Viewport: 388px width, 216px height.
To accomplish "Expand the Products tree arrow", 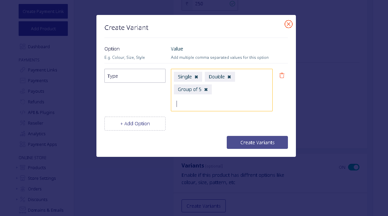I will 17,167.
